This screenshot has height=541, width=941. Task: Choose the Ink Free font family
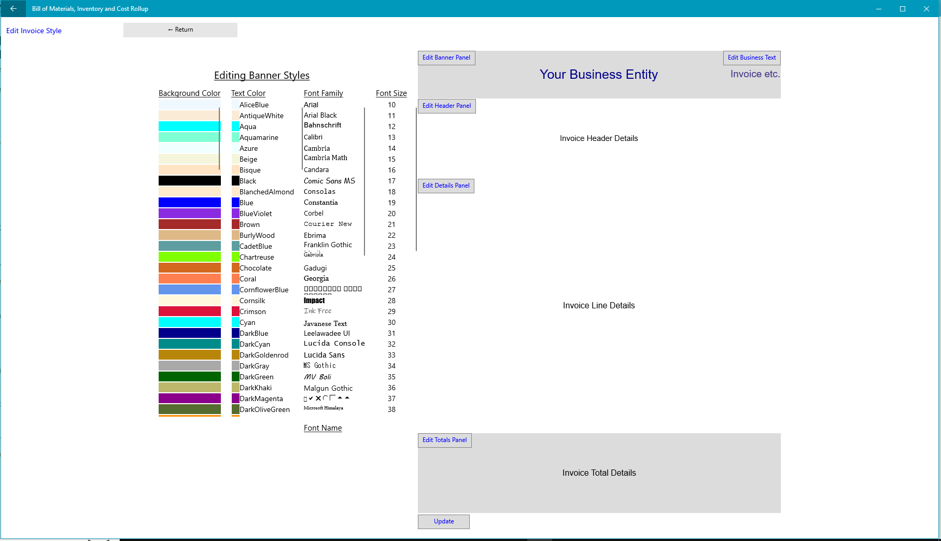point(317,311)
